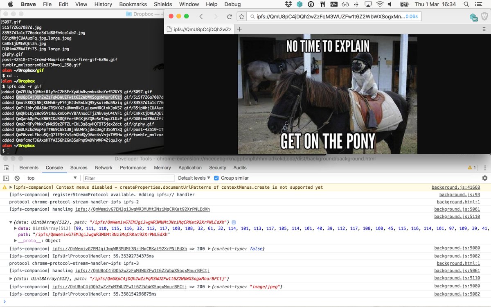This screenshot has height=307, width=491.
Task: Open the Audits tab
Action: pyautogui.click(x=240, y=167)
